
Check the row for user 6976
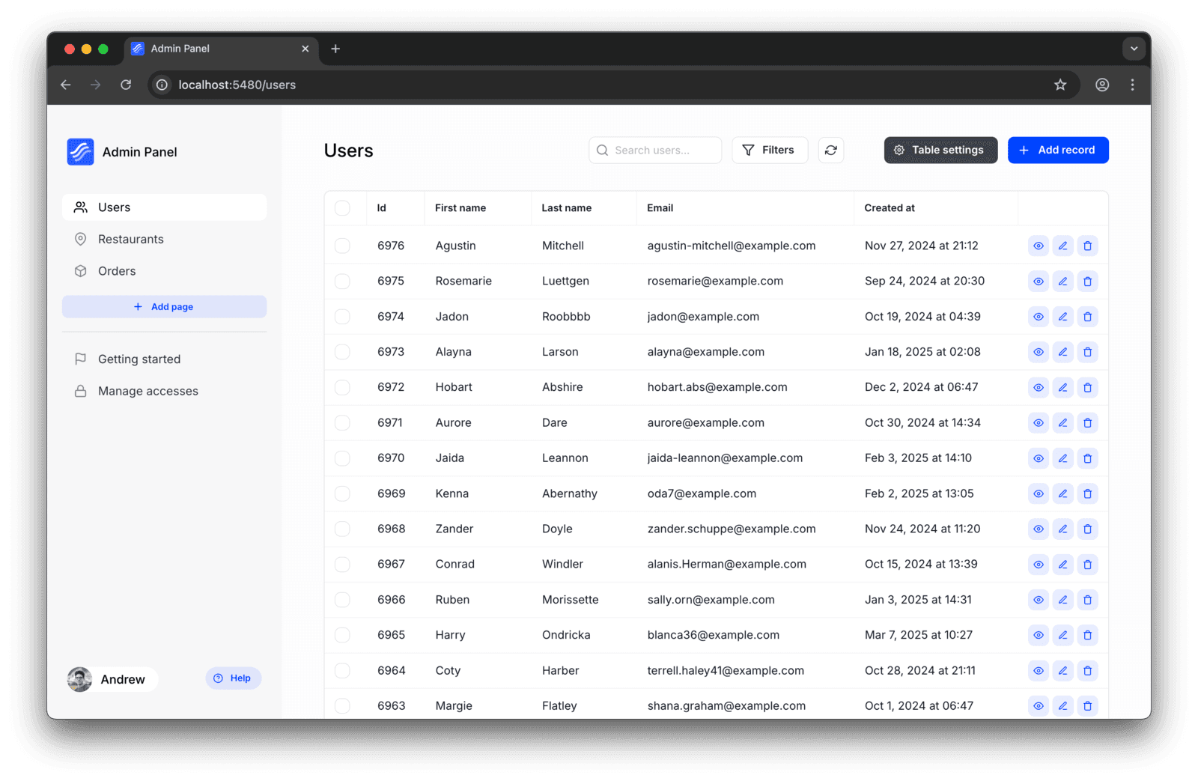click(342, 246)
